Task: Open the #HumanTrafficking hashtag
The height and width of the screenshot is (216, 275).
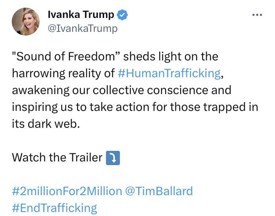Action: click(x=170, y=73)
